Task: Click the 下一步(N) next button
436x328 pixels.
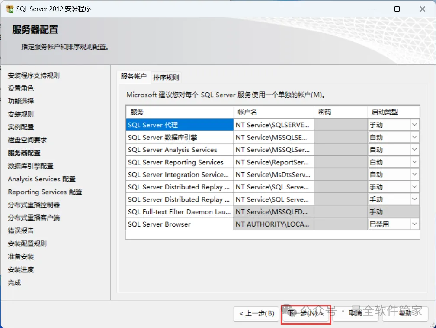Action: (x=306, y=314)
